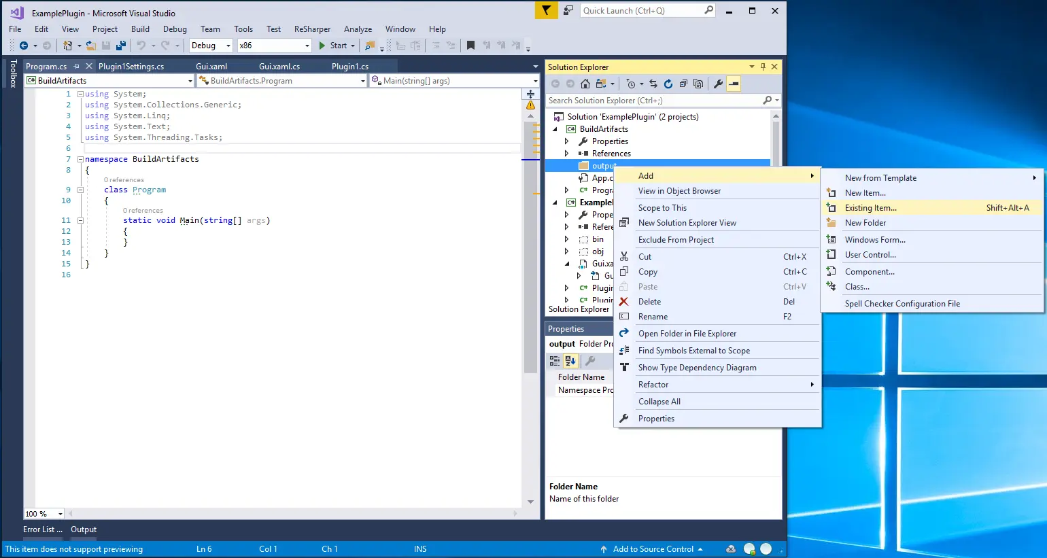The height and width of the screenshot is (558, 1047).
Task: Click the yellow notifications filter flag icon
Action: [546, 10]
